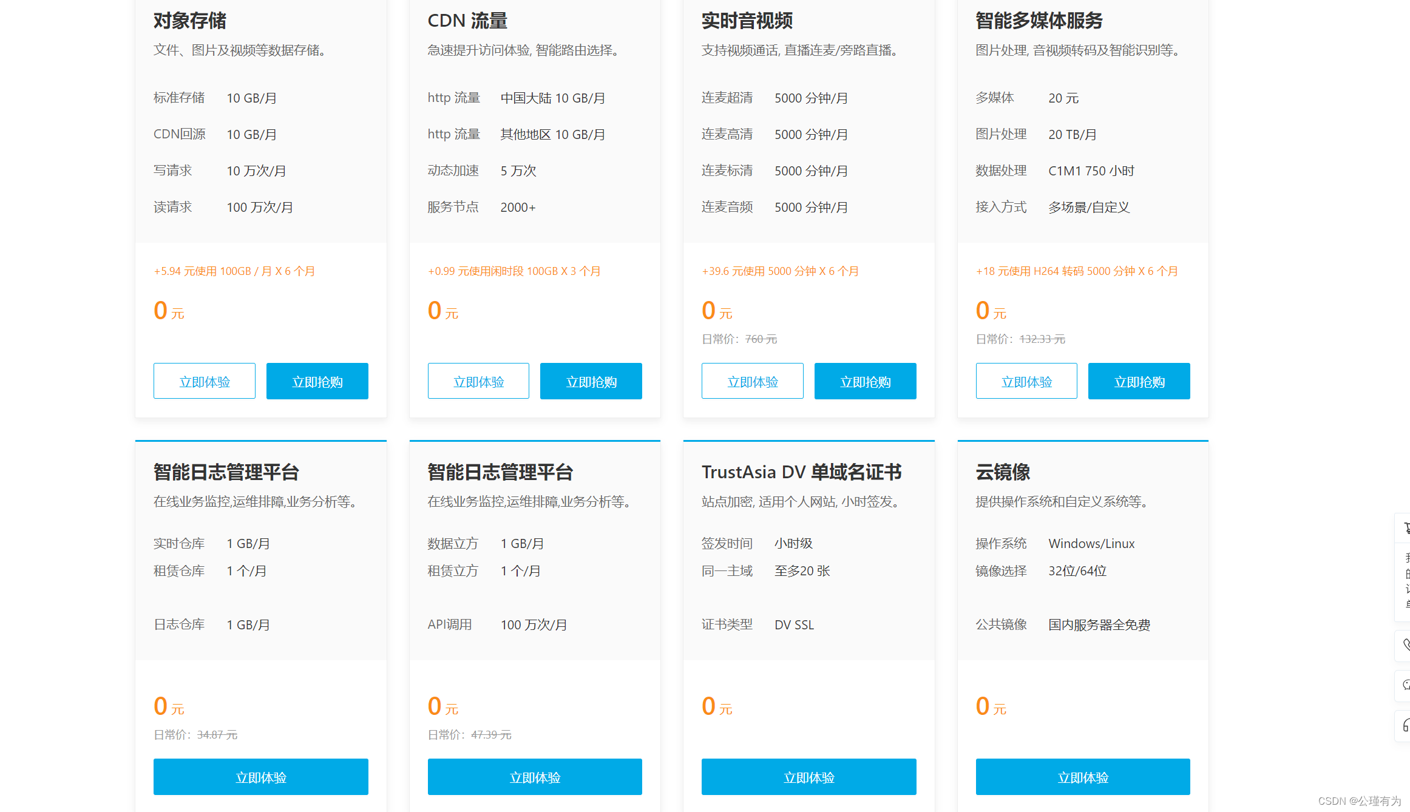The height and width of the screenshot is (812, 1410).
Task: Click the 对象存储 card title
Action: tap(190, 21)
